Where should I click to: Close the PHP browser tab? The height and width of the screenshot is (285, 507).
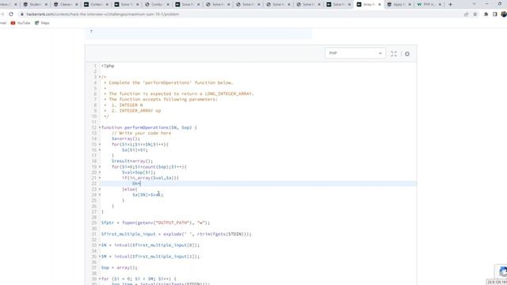point(440,5)
